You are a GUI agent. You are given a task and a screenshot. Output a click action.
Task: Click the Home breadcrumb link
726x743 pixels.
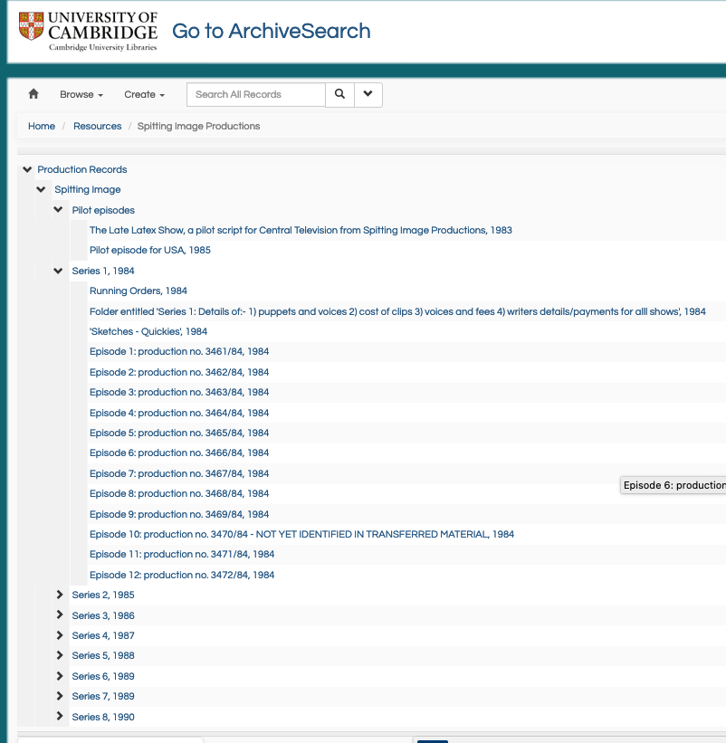pos(42,126)
